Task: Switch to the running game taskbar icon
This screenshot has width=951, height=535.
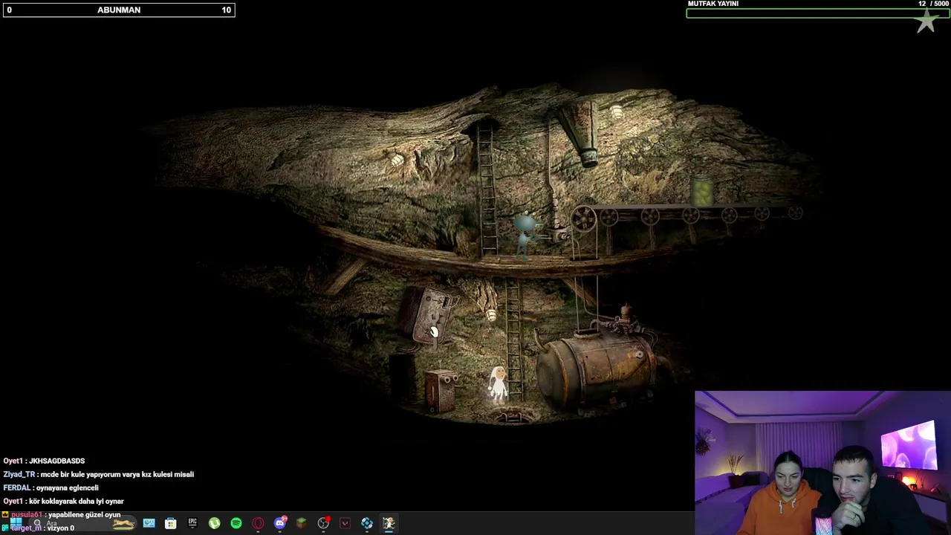Action: (389, 523)
